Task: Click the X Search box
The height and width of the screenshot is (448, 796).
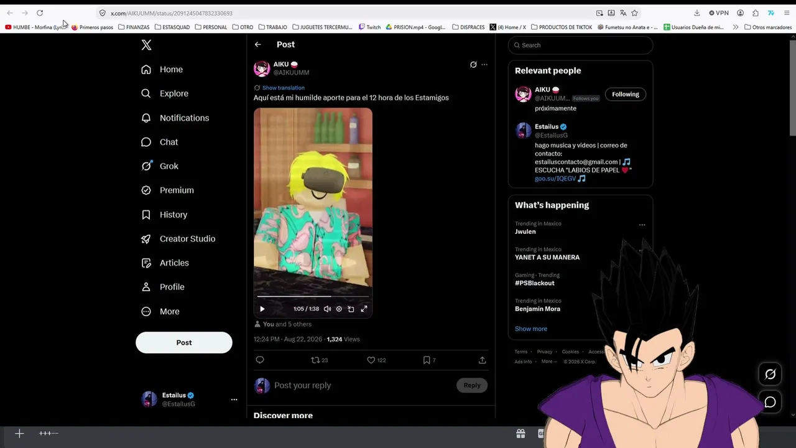Action: [580, 45]
